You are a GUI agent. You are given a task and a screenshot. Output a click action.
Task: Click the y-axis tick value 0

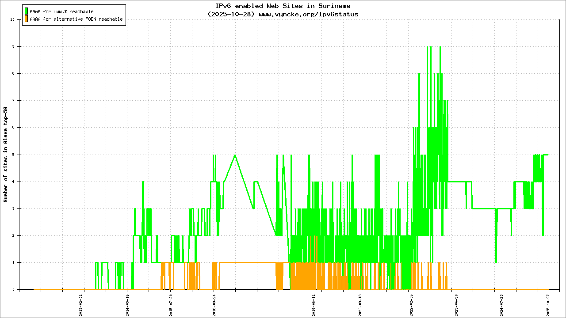[14, 290]
